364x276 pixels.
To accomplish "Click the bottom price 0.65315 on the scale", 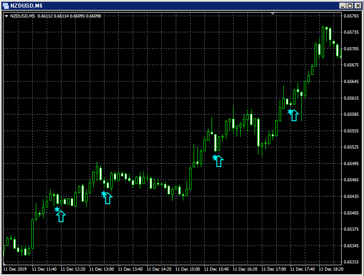I will point(351,261).
